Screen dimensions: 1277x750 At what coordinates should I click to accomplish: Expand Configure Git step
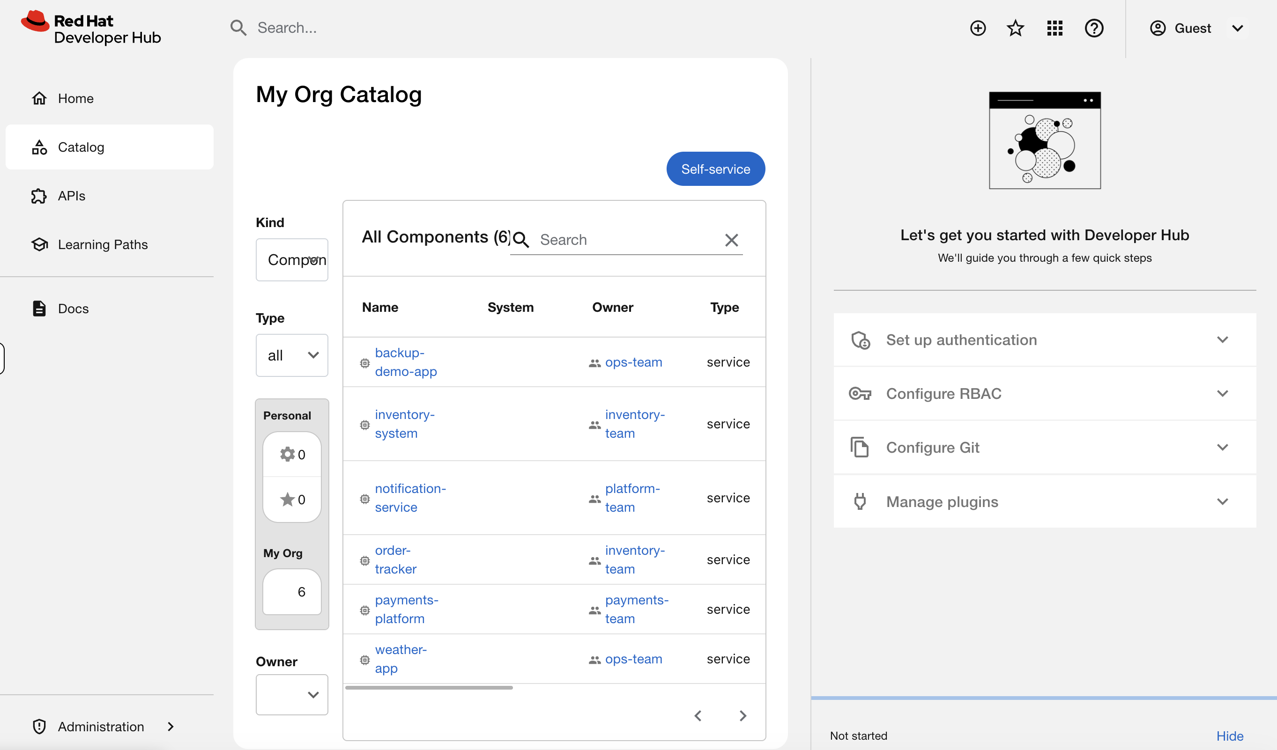[1045, 448]
